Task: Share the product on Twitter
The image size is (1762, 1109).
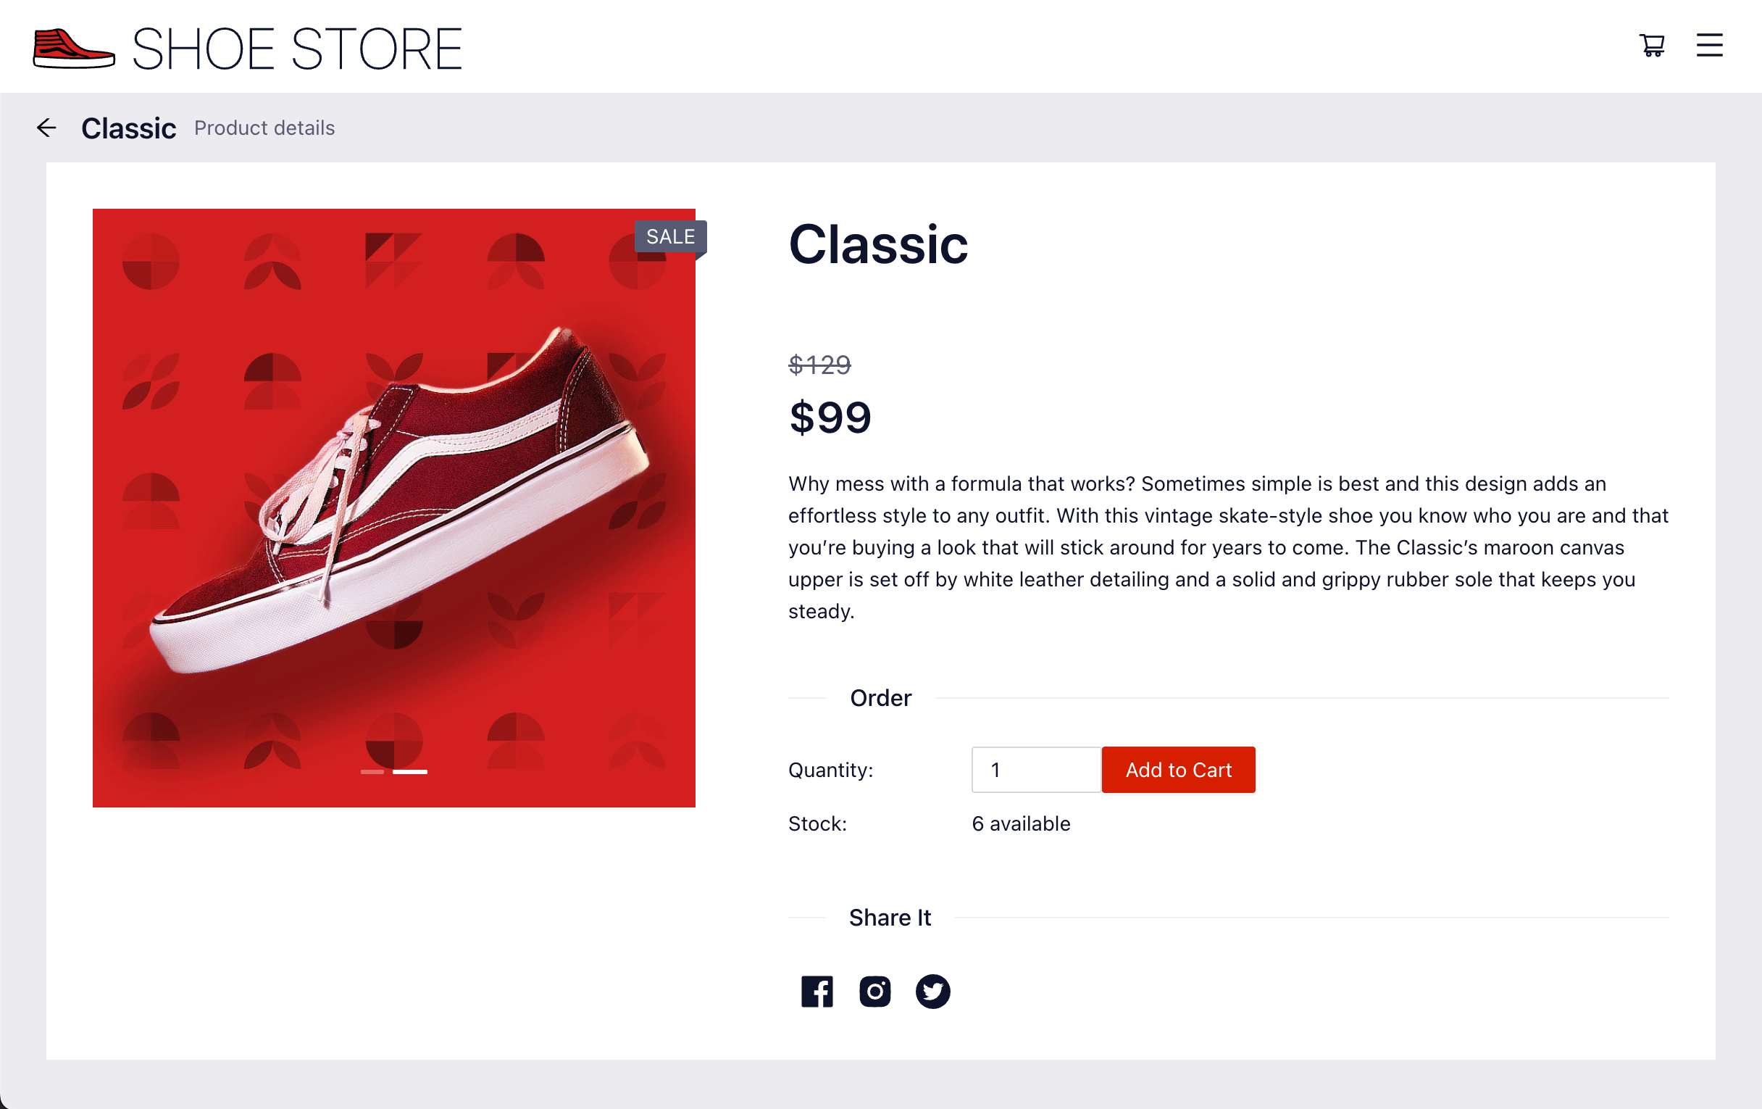Action: [x=932, y=991]
